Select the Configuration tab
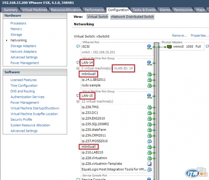This screenshot has width=209, height=180. pos(118,10)
